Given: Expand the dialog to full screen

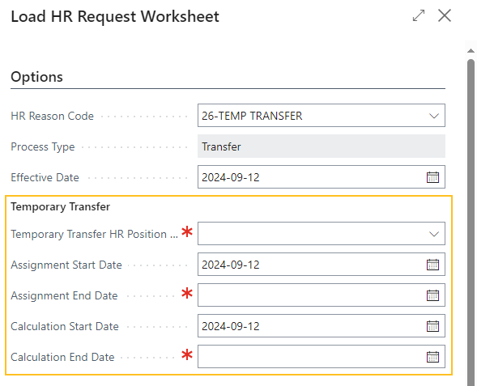Looking at the screenshot, I should (x=419, y=15).
